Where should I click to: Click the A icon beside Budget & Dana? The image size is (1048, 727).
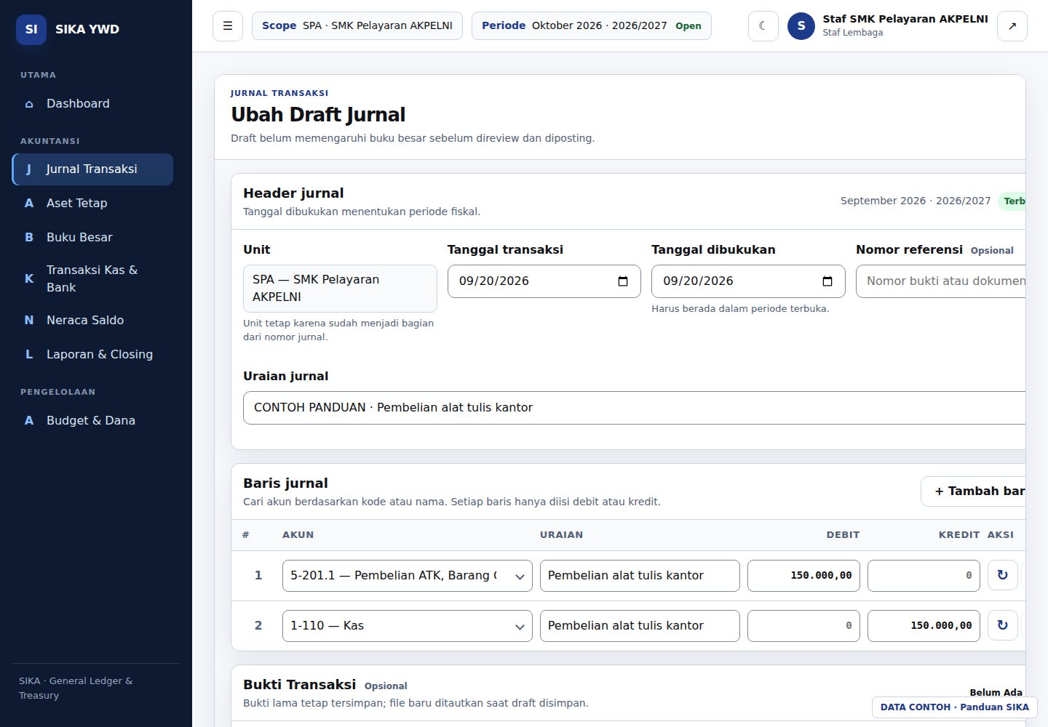pos(29,421)
